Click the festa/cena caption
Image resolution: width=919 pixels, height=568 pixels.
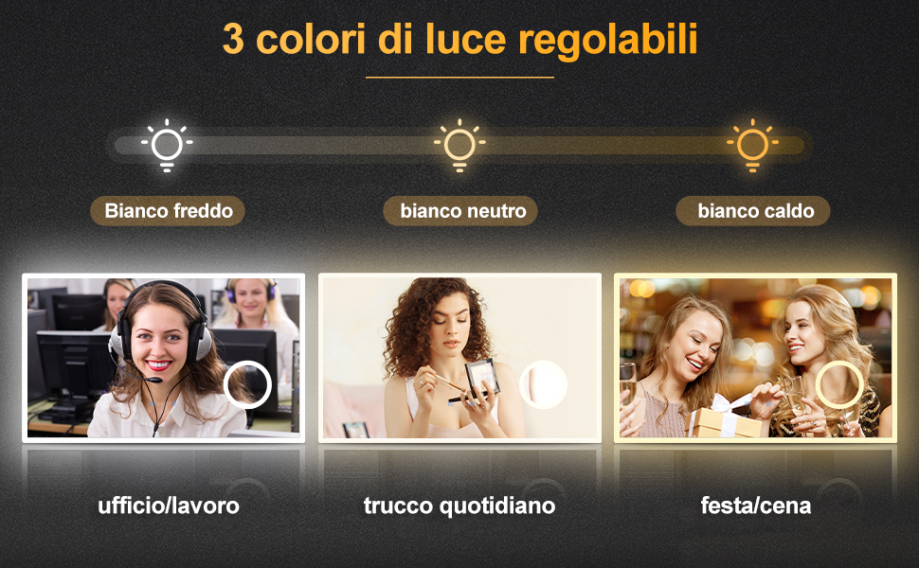(x=756, y=506)
